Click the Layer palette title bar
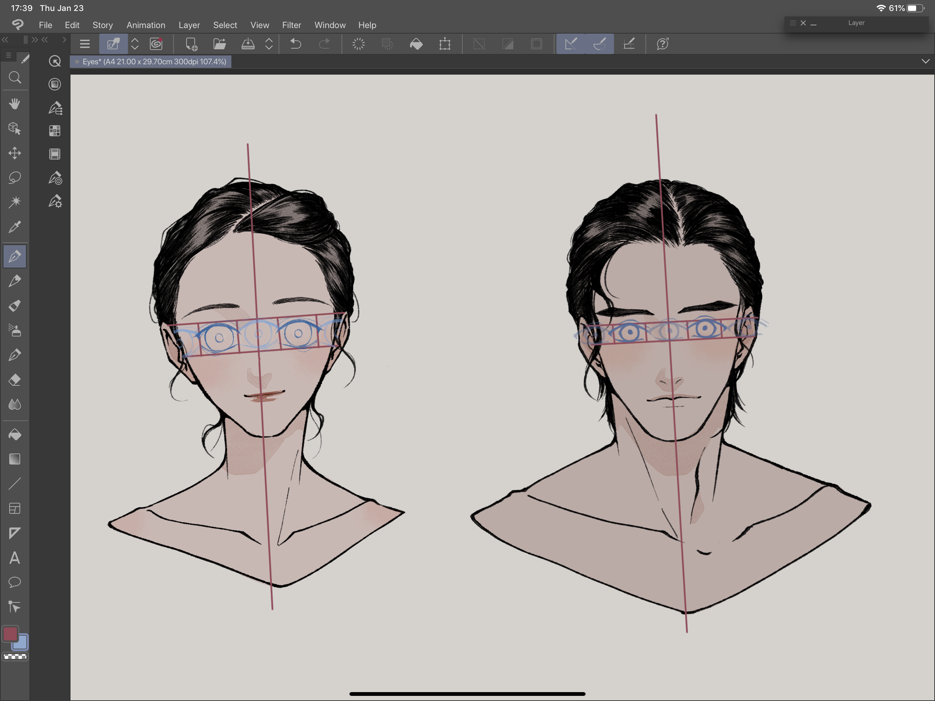 pos(856,23)
